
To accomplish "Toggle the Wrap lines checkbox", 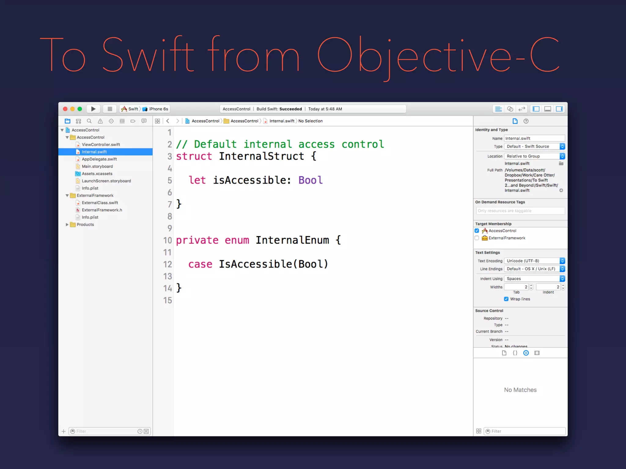I will [506, 299].
